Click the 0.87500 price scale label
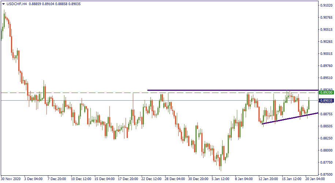The image size is (335, 183). 325,174
